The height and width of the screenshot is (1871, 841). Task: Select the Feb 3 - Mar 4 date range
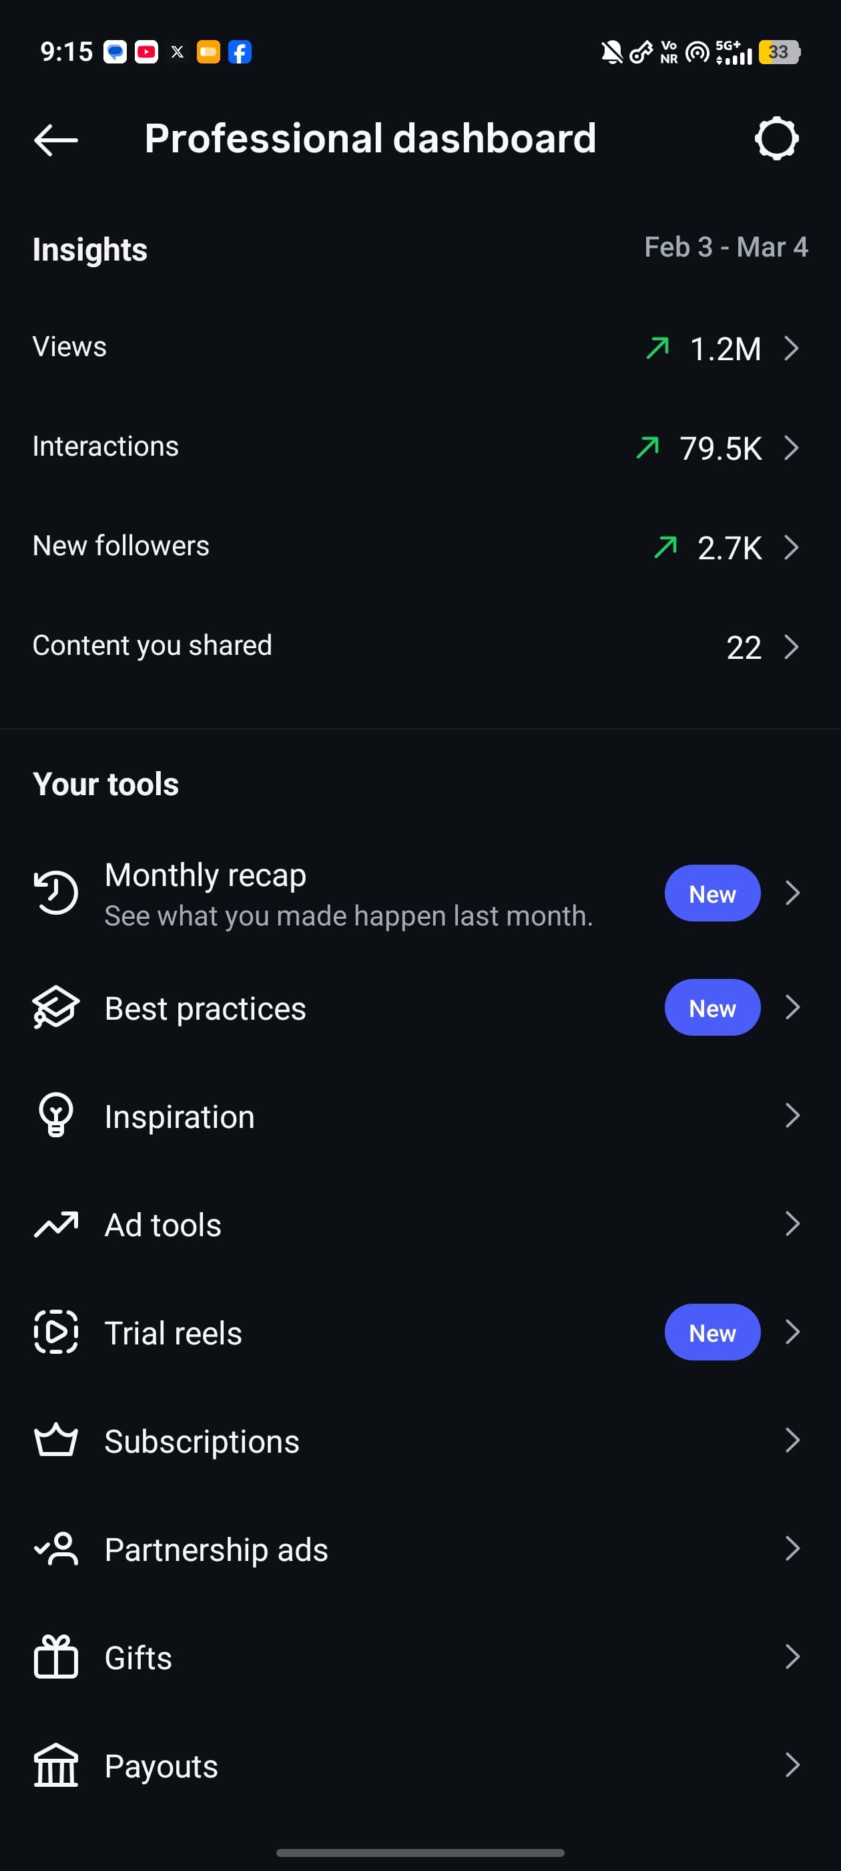pyautogui.click(x=726, y=248)
